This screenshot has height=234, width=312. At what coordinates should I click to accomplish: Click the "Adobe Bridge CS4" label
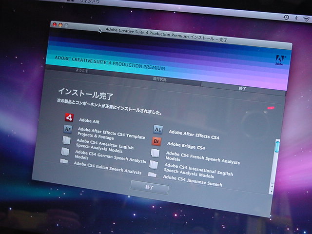pyautogui.click(x=186, y=146)
